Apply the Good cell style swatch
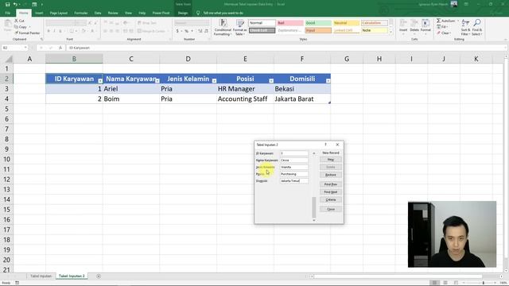The width and height of the screenshot is (509, 286). click(318, 23)
